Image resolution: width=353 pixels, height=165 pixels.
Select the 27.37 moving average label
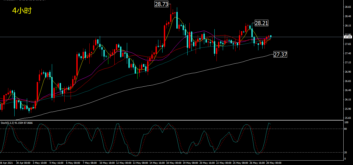coord(280,54)
